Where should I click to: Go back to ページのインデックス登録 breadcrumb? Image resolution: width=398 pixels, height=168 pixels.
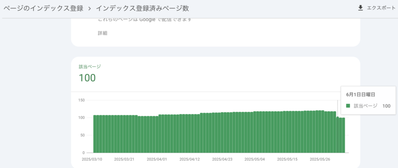pos(43,9)
